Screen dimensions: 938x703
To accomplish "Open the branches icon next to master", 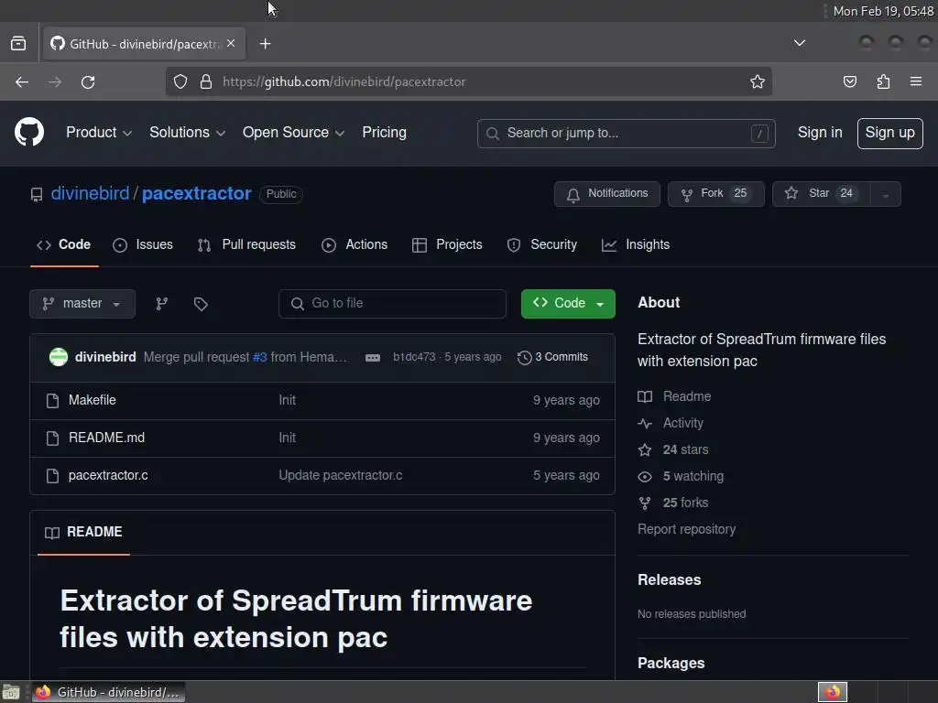I will tap(161, 304).
